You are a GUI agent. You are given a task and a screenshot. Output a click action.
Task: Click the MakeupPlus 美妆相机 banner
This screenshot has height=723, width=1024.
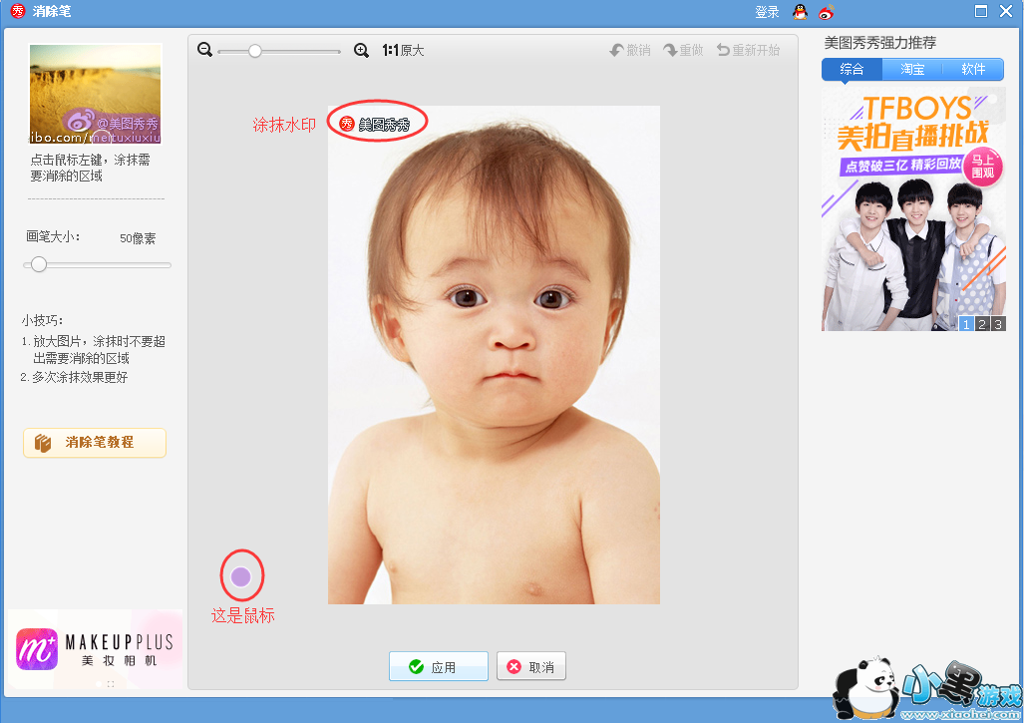pos(95,649)
